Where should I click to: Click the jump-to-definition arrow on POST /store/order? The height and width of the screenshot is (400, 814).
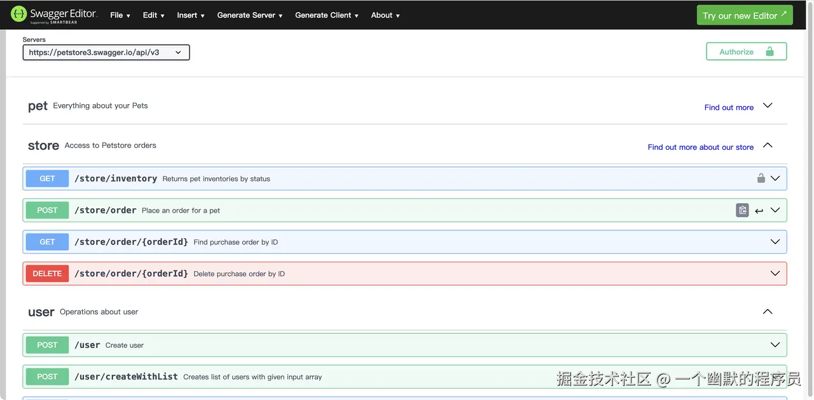(759, 211)
